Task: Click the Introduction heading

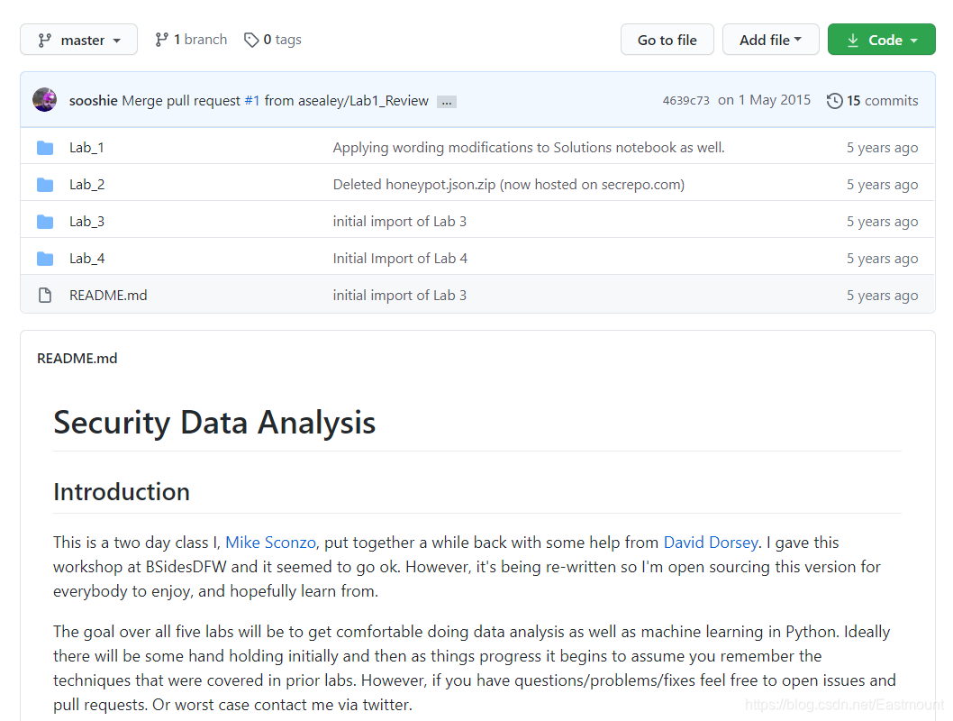Action: tap(122, 492)
